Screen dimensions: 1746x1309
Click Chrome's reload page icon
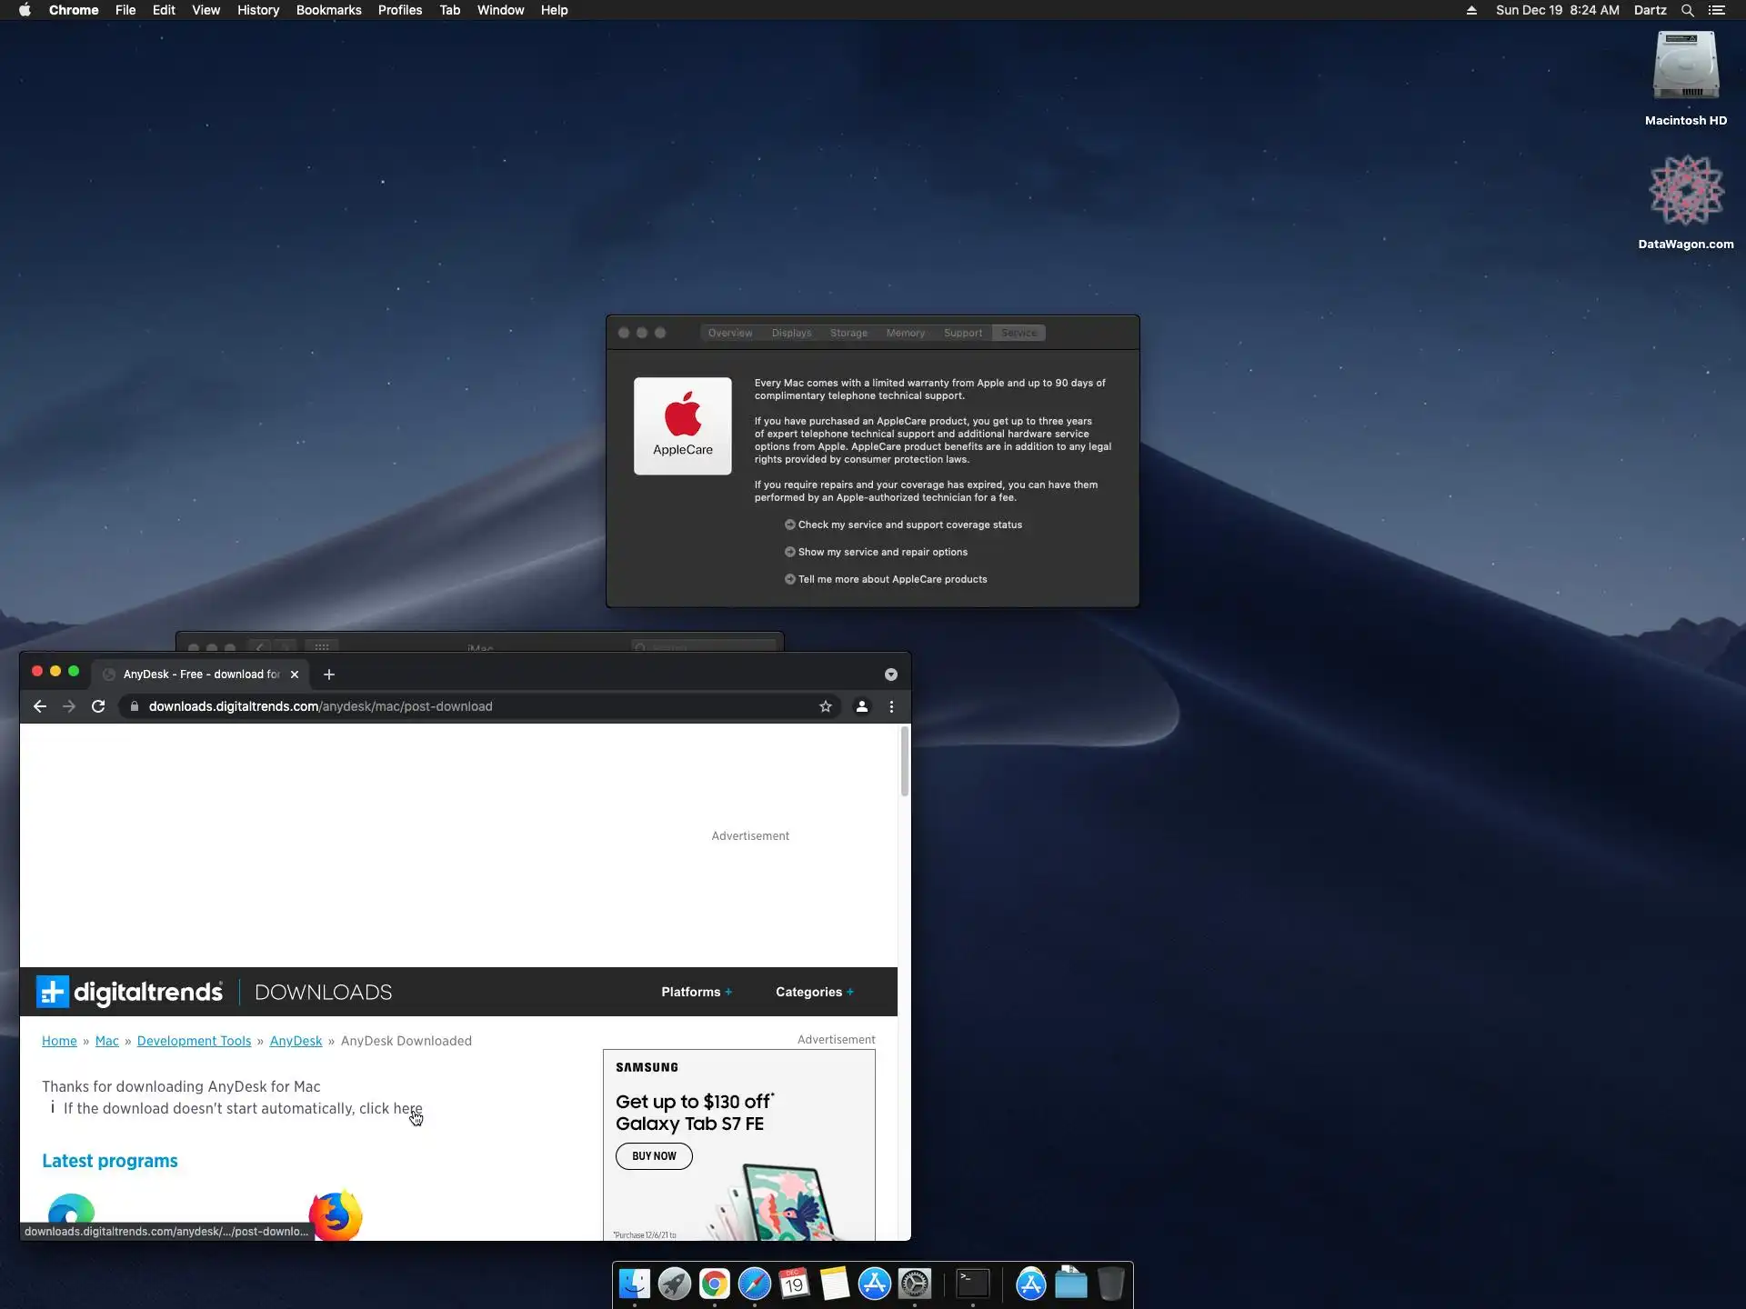click(98, 706)
